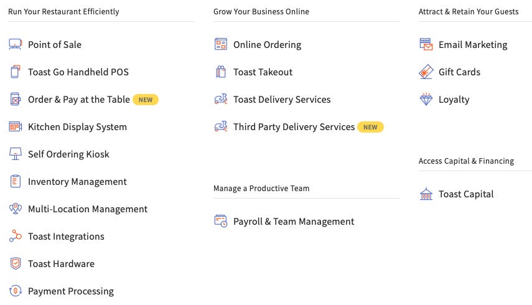Click the Toast Capital bank building icon
Screen dimensions: 532x305
(426, 194)
